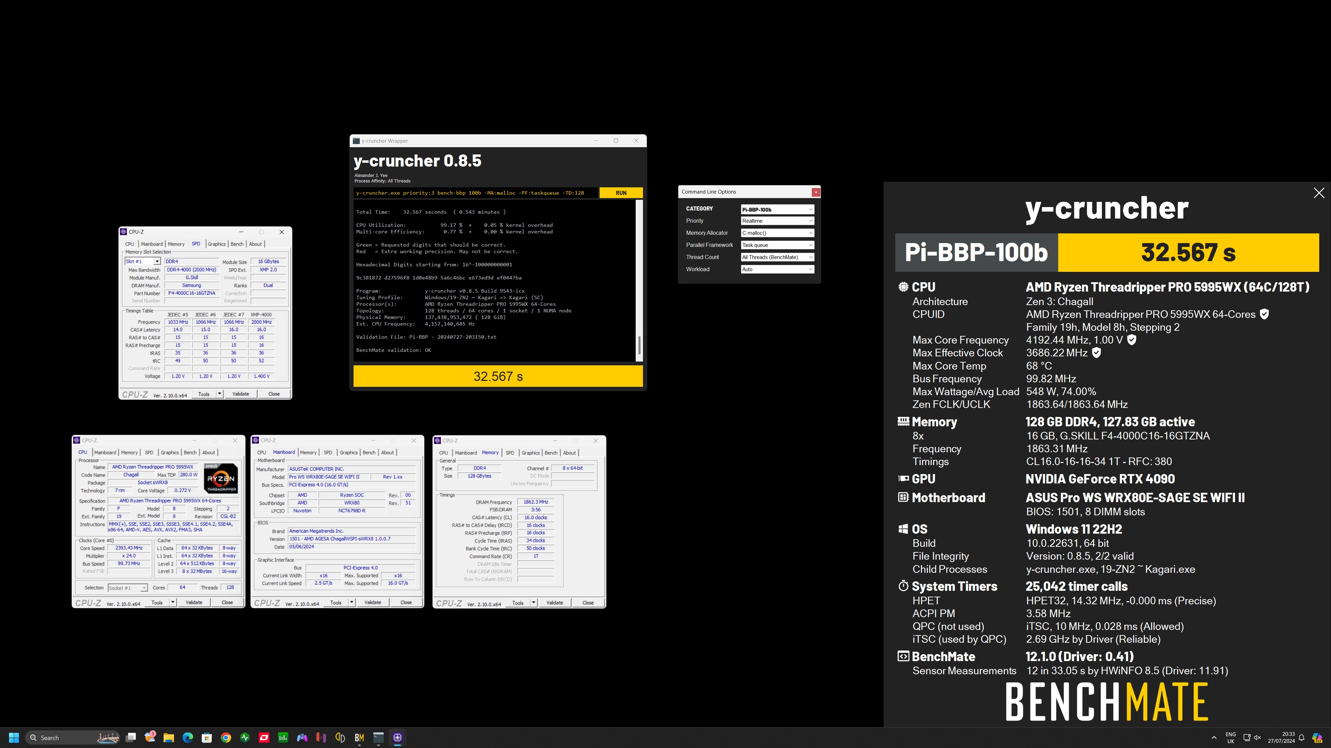Click the y-cruncher command line field
Viewport: 1331px width, 748px height.
tap(475, 193)
